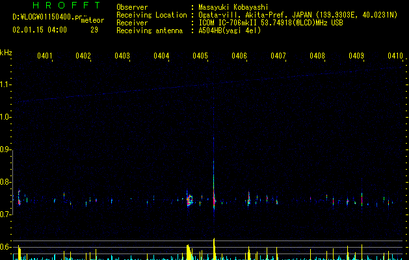Viewport: 409px width, 260px height.
Task: Click the 'Observer' field label
Action: [132, 7]
